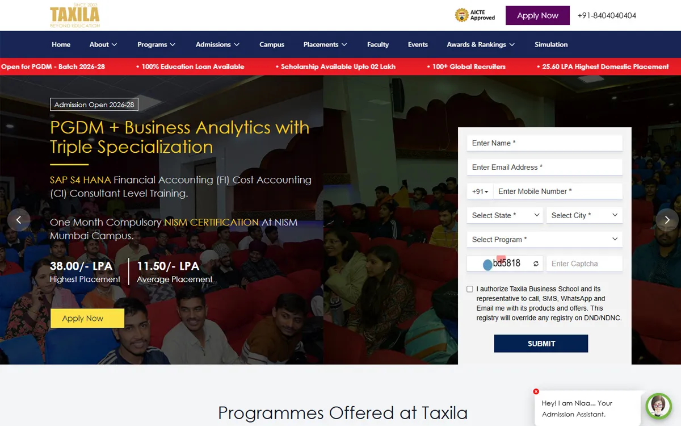Image resolution: width=681 pixels, height=426 pixels.
Task: Click the Enter Email Address field
Action: point(545,167)
